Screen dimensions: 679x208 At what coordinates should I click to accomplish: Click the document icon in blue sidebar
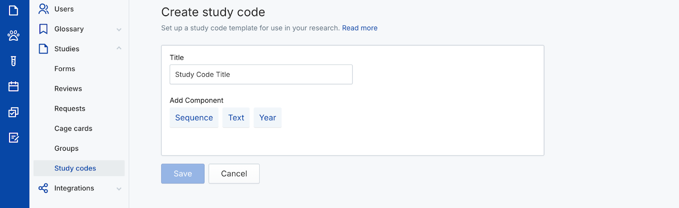(x=14, y=10)
